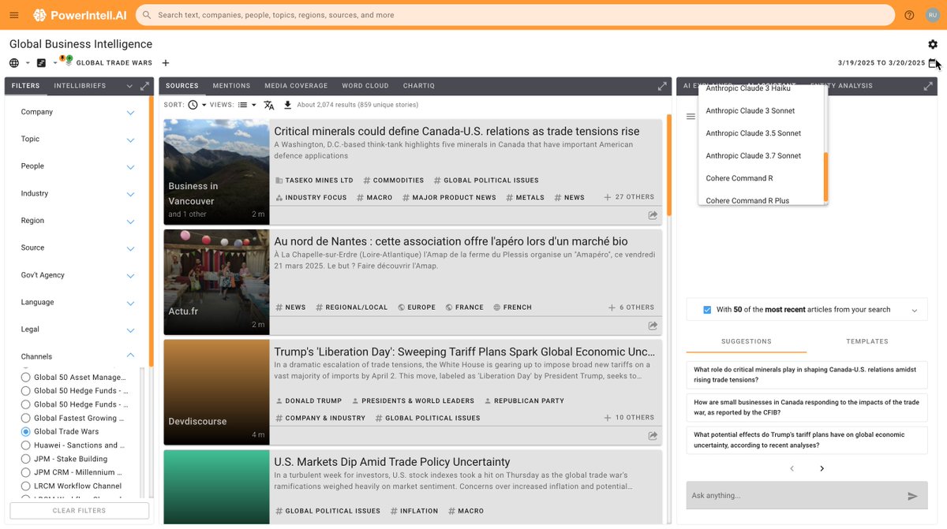Open the settings gear icon
The width and height of the screenshot is (947, 529).
coord(933,44)
